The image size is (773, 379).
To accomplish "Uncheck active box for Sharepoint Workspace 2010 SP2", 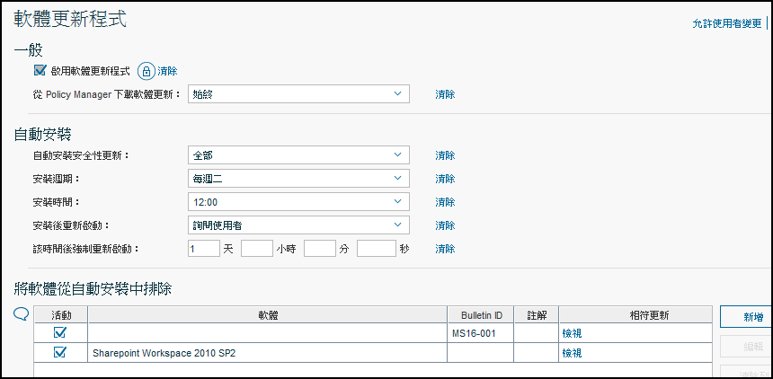I will pyautogui.click(x=60, y=353).
